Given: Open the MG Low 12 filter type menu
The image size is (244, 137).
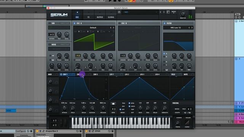Looking at the screenshot, I should [x=176, y=28].
